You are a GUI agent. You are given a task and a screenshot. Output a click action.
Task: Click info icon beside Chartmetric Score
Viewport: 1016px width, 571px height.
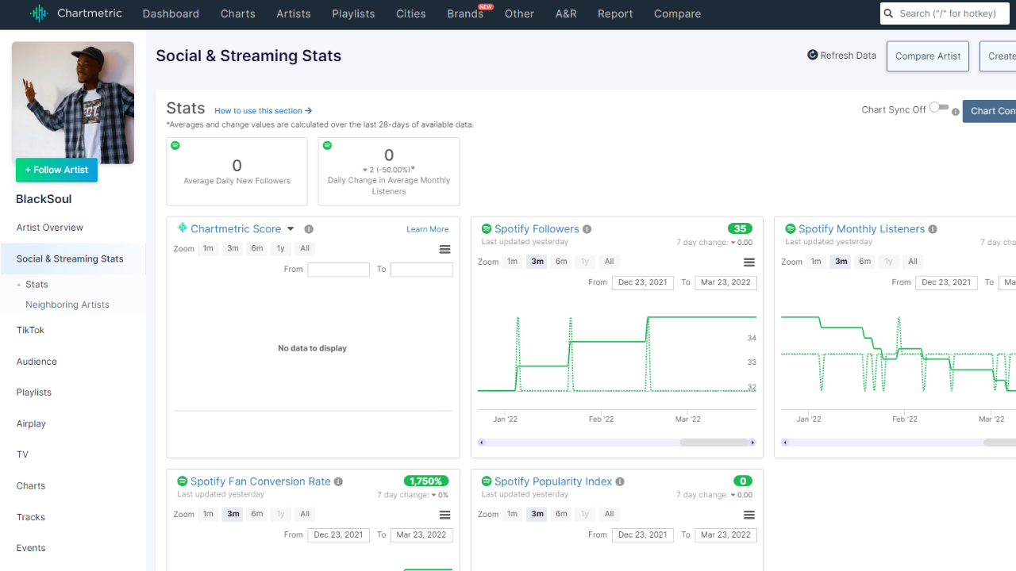click(x=309, y=229)
